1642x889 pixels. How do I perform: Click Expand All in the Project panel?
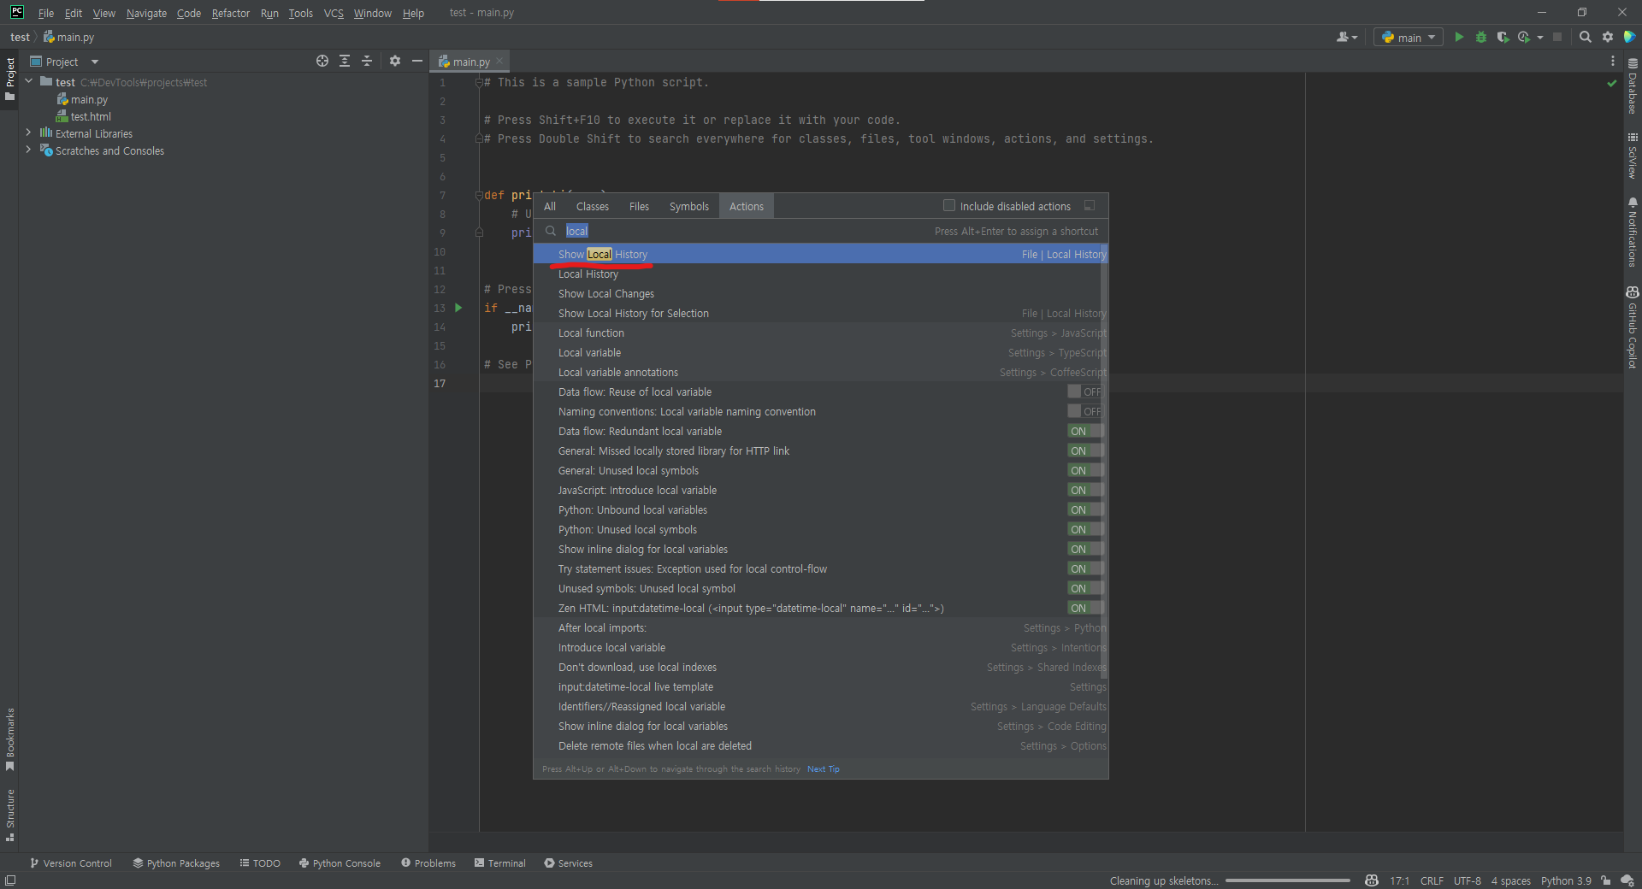[345, 61]
